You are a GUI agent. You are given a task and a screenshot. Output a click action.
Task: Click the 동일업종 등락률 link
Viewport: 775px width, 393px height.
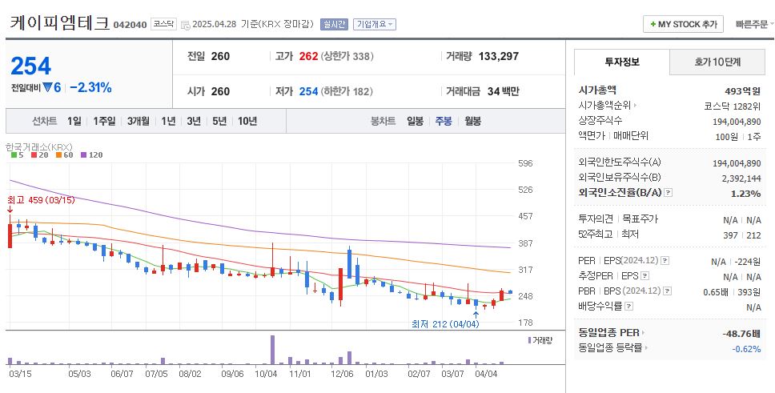coord(610,348)
